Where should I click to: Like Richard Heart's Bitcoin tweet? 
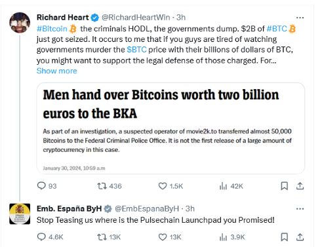pyautogui.click(x=170, y=186)
